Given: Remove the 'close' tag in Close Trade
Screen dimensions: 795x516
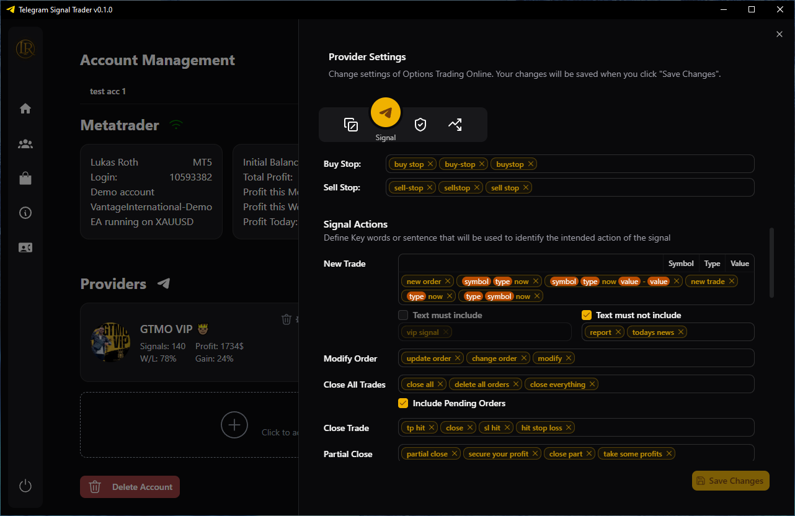Looking at the screenshot, I should tap(470, 428).
